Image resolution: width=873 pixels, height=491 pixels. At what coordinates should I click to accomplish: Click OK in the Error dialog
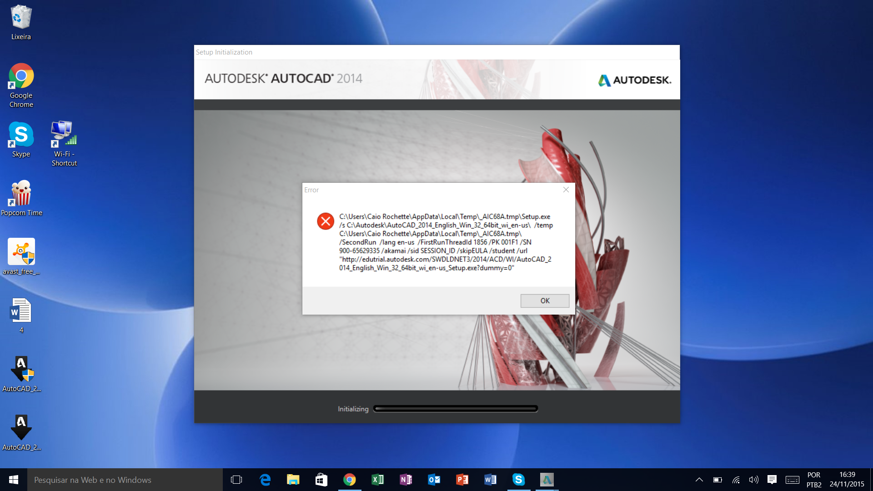[x=545, y=301]
